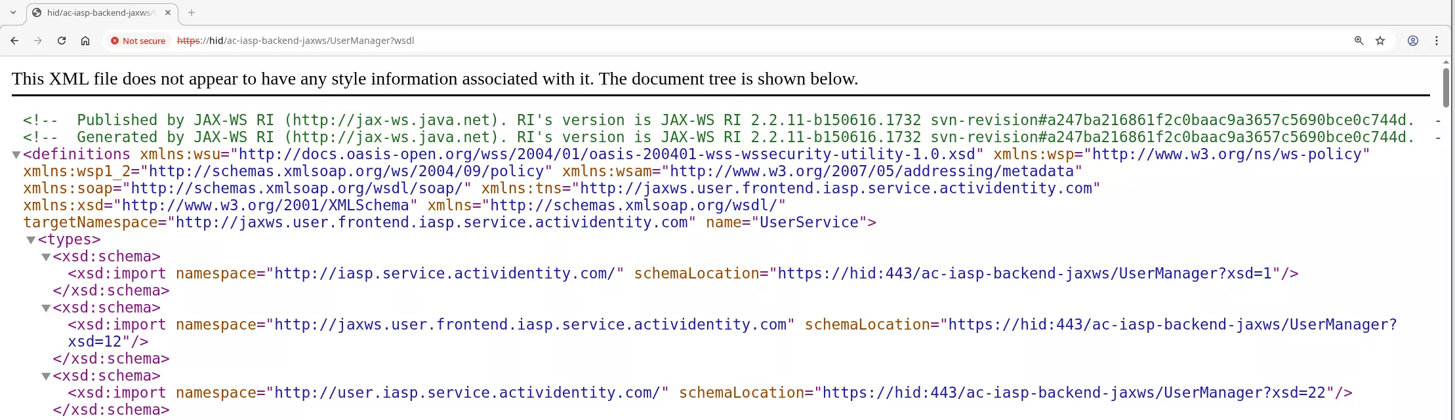Collapse the types XML node
Screen dimensions: 1455x420
[31, 240]
